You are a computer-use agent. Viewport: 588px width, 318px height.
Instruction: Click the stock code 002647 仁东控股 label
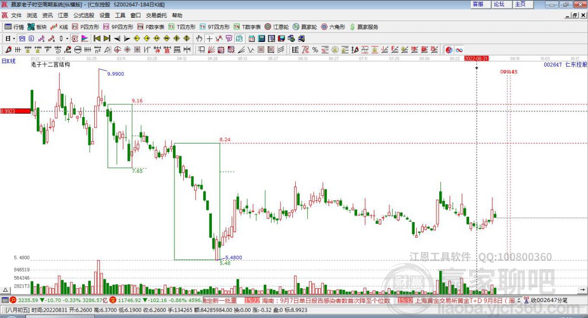click(565, 64)
